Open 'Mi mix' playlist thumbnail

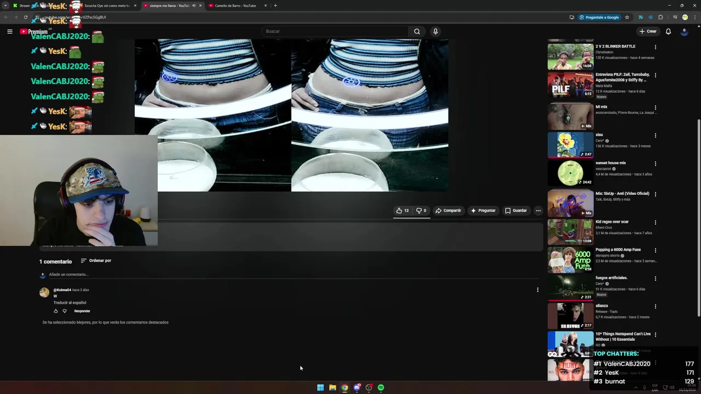pos(570,117)
